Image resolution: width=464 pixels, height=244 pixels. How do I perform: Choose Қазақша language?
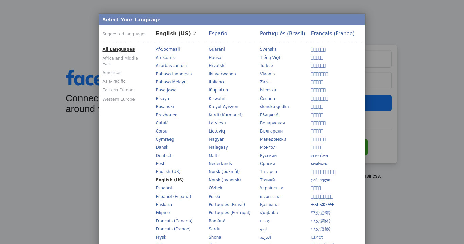[x=269, y=205]
